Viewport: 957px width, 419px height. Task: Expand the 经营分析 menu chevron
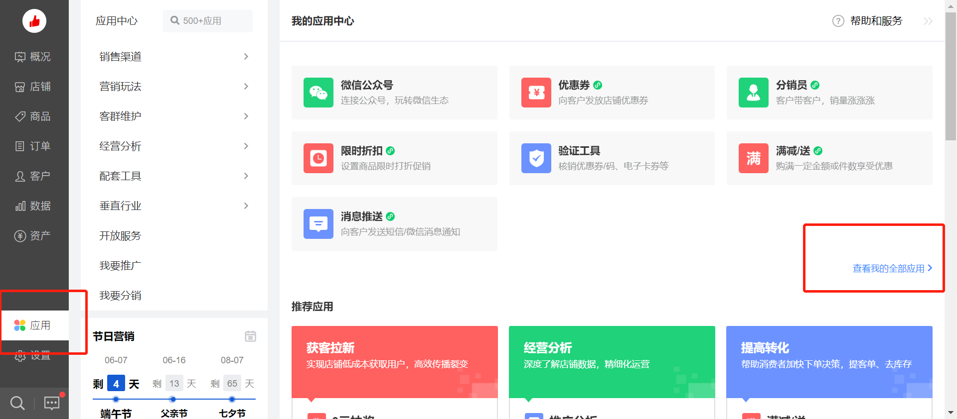click(246, 146)
